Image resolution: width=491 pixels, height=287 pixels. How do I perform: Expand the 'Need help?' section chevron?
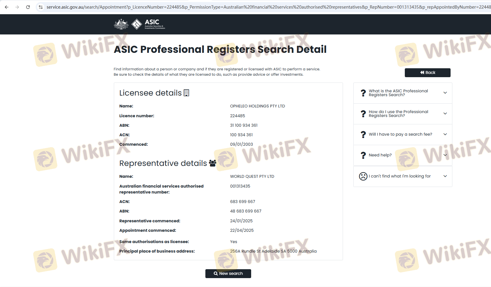[445, 155]
